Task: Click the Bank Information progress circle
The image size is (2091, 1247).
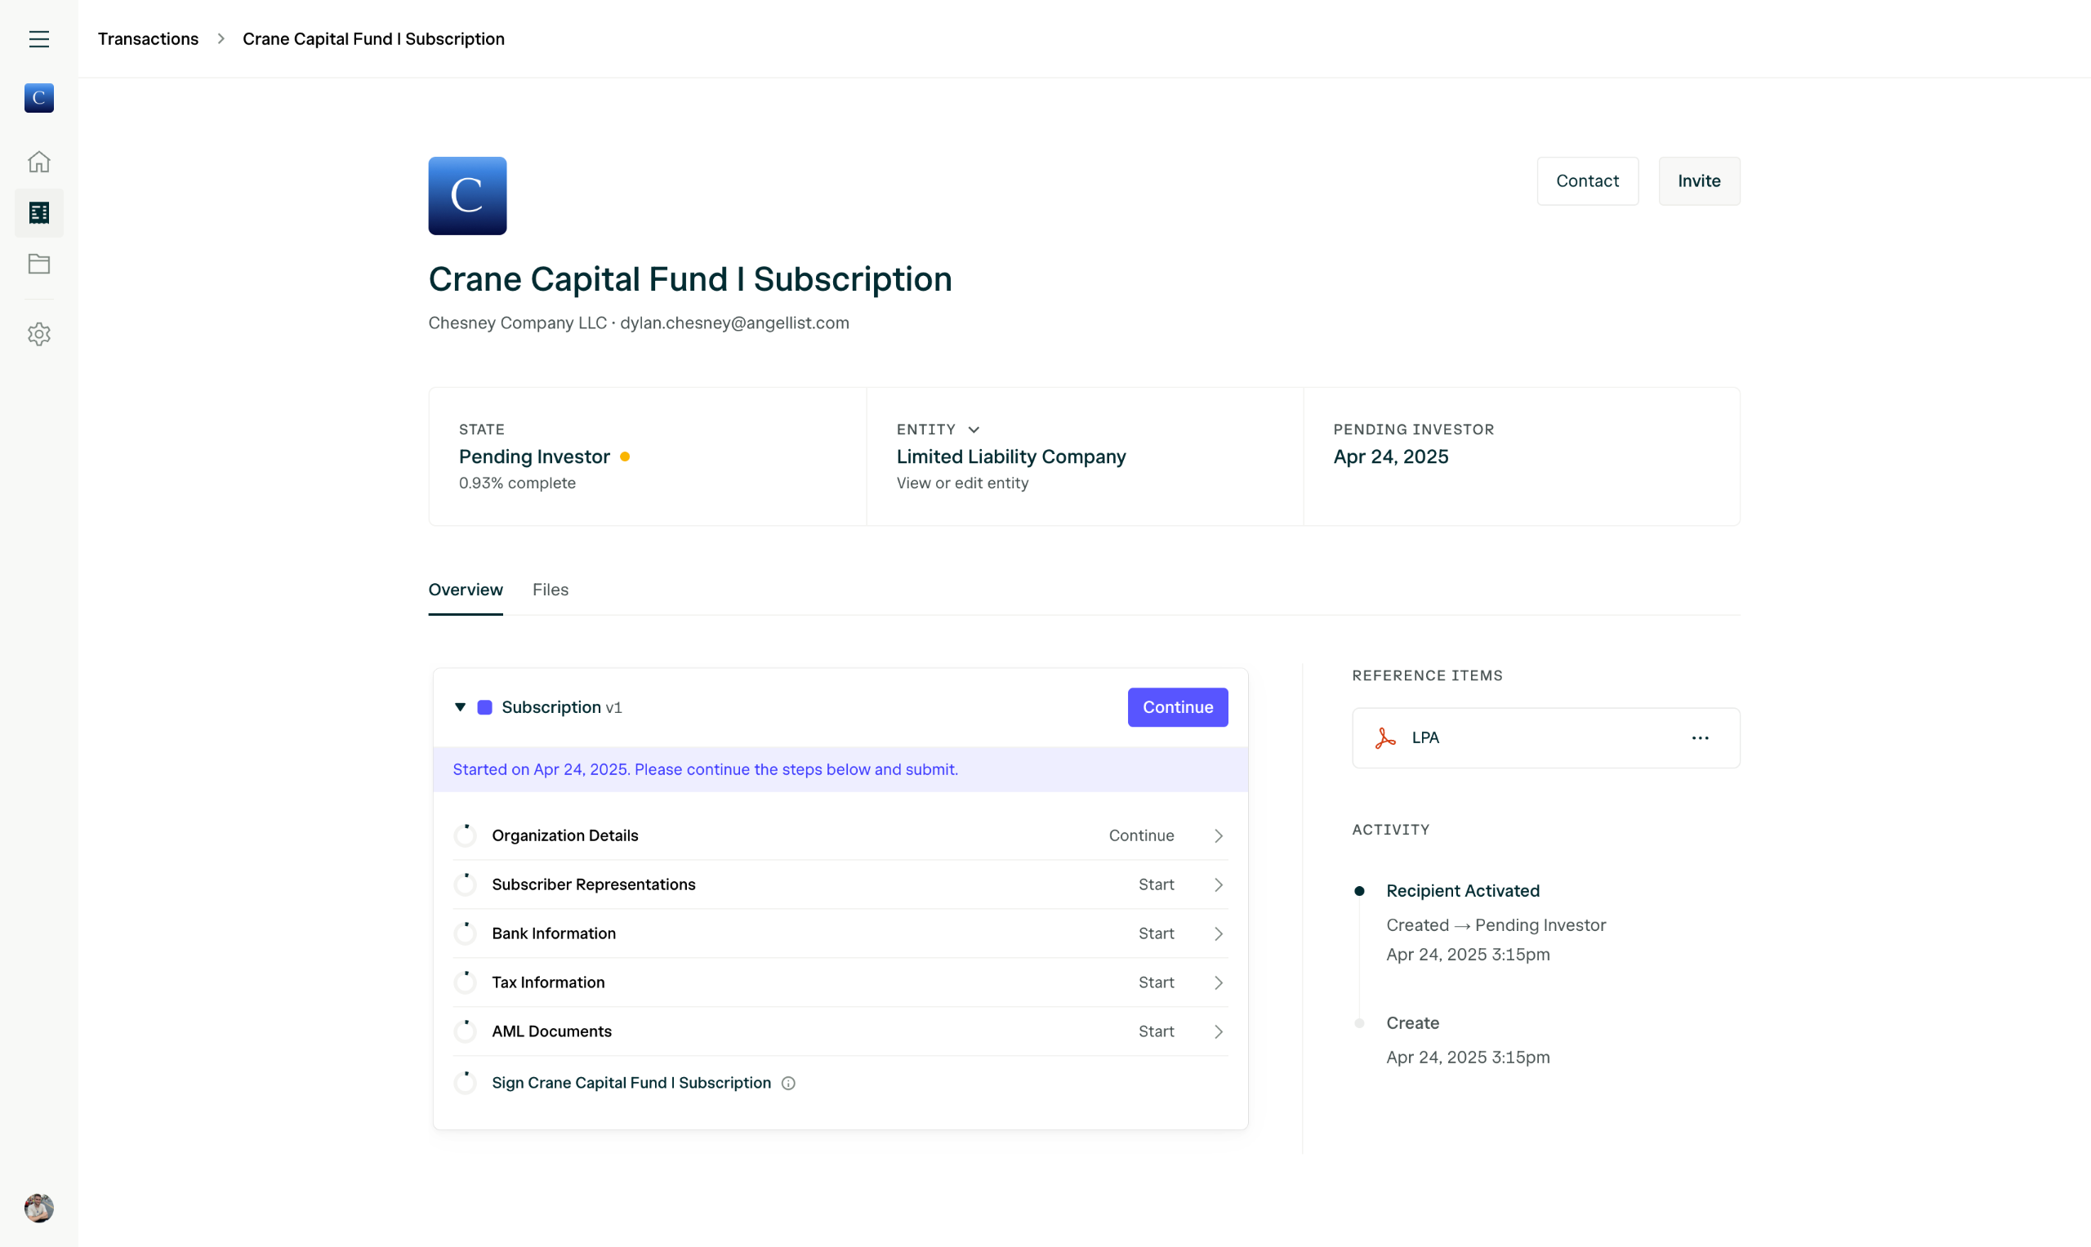Action: point(465,933)
